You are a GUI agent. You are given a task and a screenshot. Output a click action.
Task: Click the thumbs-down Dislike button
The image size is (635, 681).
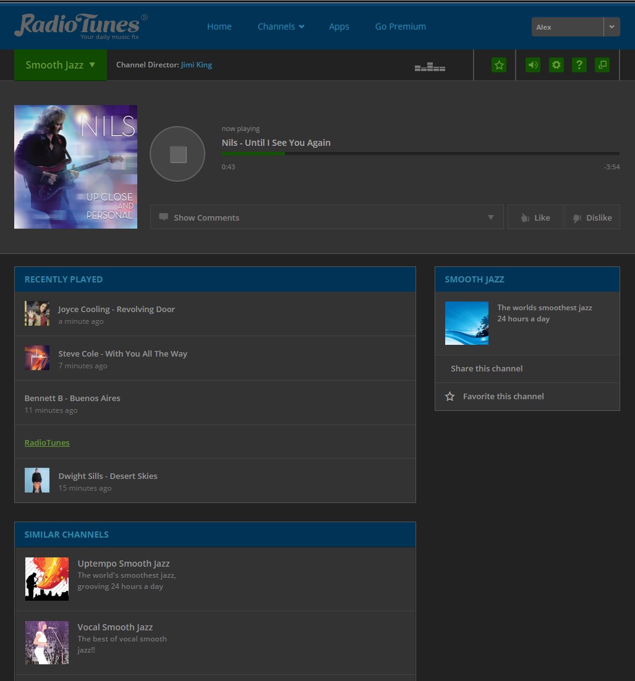tap(592, 217)
